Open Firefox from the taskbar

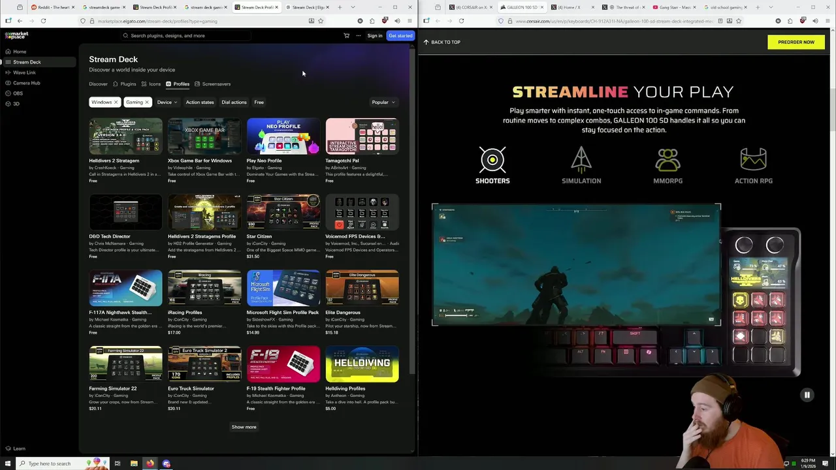coord(150,463)
